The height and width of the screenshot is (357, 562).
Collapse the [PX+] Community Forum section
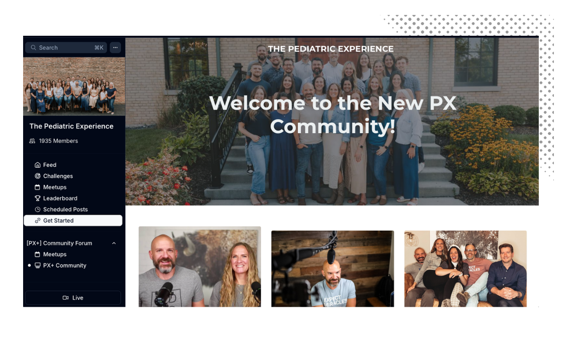click(x=114, y=243)
